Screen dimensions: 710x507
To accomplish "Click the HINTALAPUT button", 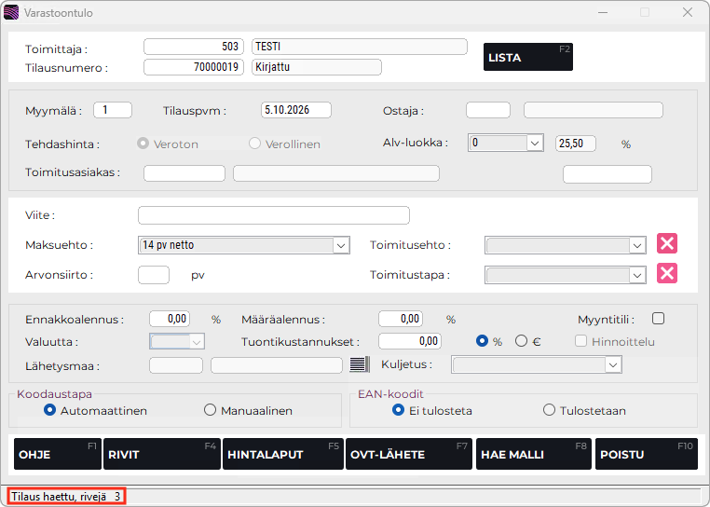I will [x=283, y=454].
